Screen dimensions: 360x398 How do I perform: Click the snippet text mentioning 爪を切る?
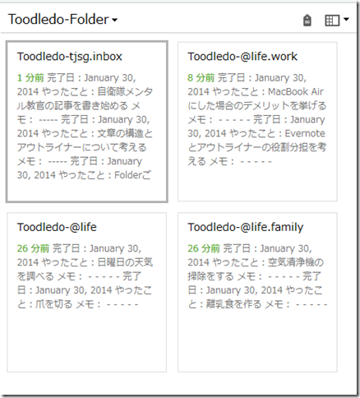point(53,304)
